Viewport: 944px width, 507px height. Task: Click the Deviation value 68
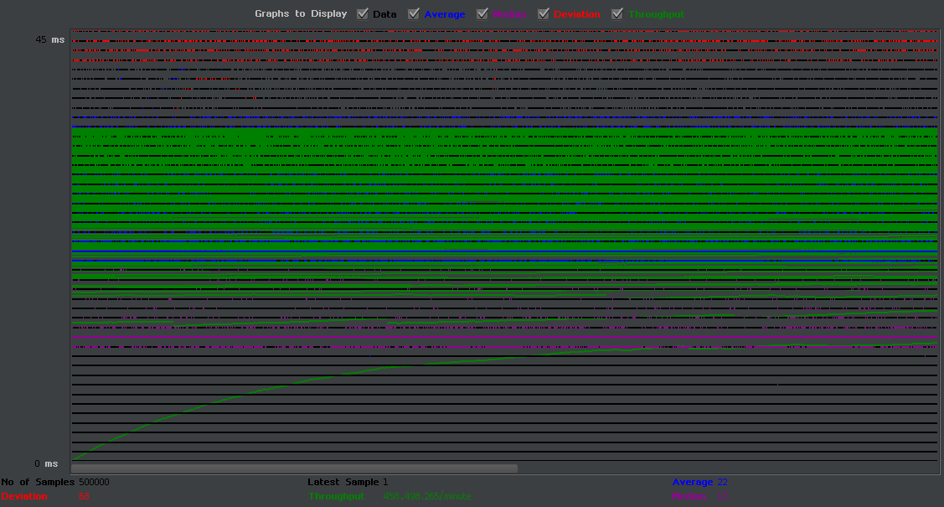click(x=84, y=497)
